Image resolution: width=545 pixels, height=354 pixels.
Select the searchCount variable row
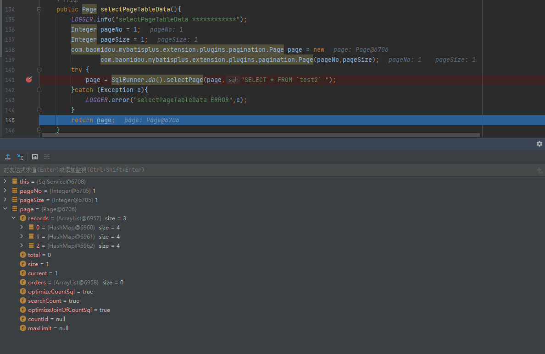(x=44, y=300)
